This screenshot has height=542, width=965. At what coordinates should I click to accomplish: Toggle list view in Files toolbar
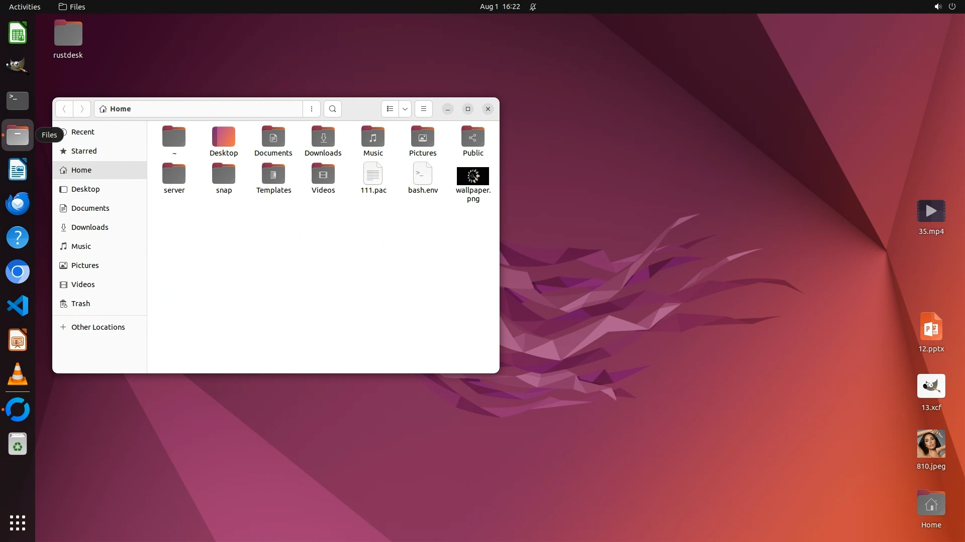390,109
